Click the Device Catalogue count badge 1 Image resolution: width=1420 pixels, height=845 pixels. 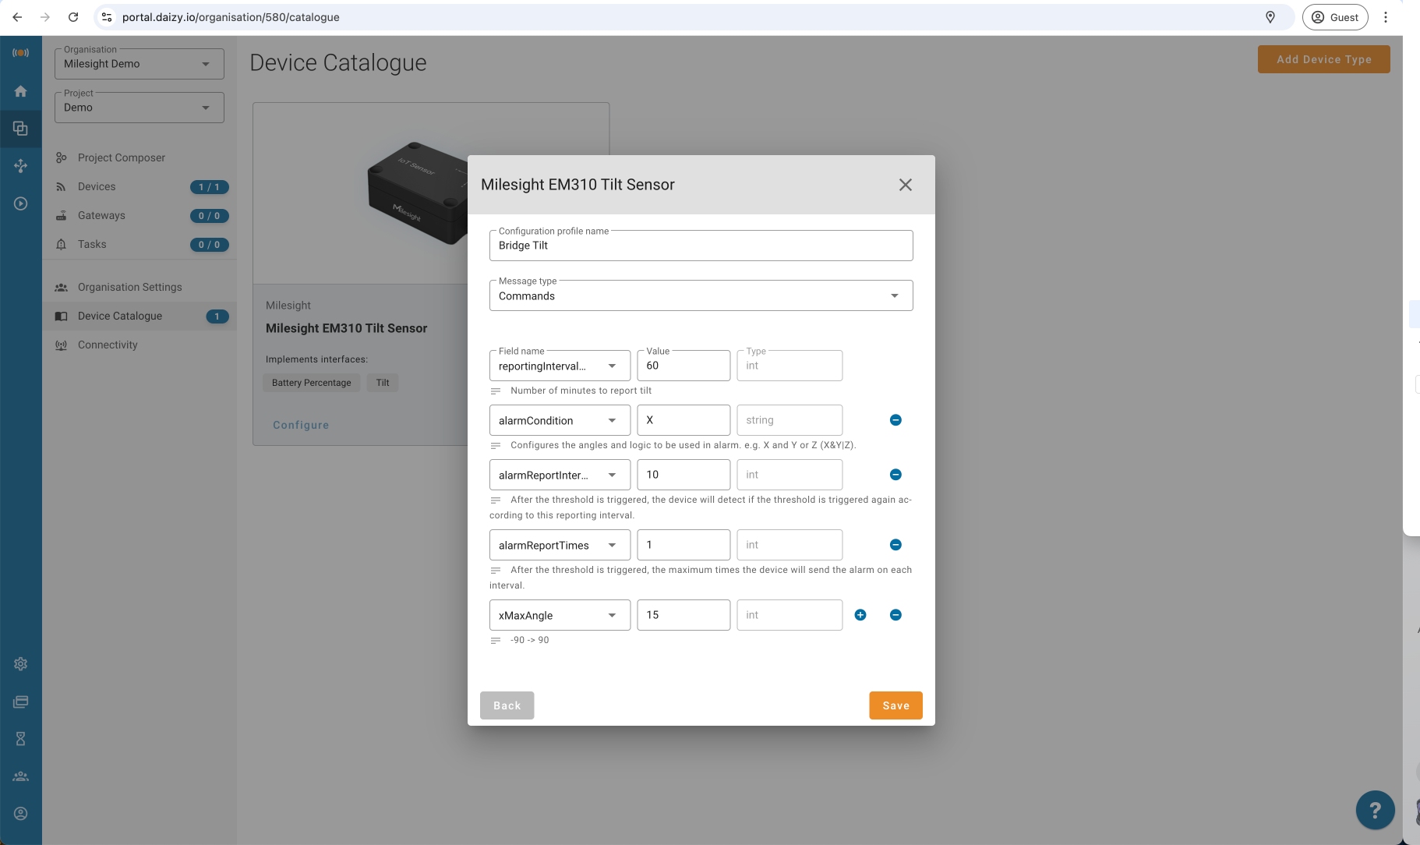coord(217,316)
